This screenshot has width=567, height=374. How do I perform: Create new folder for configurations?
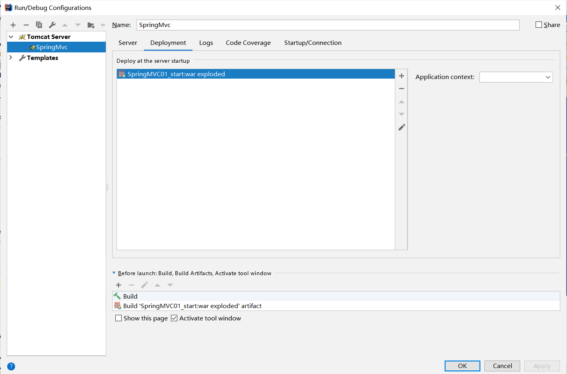coord(91,25)
